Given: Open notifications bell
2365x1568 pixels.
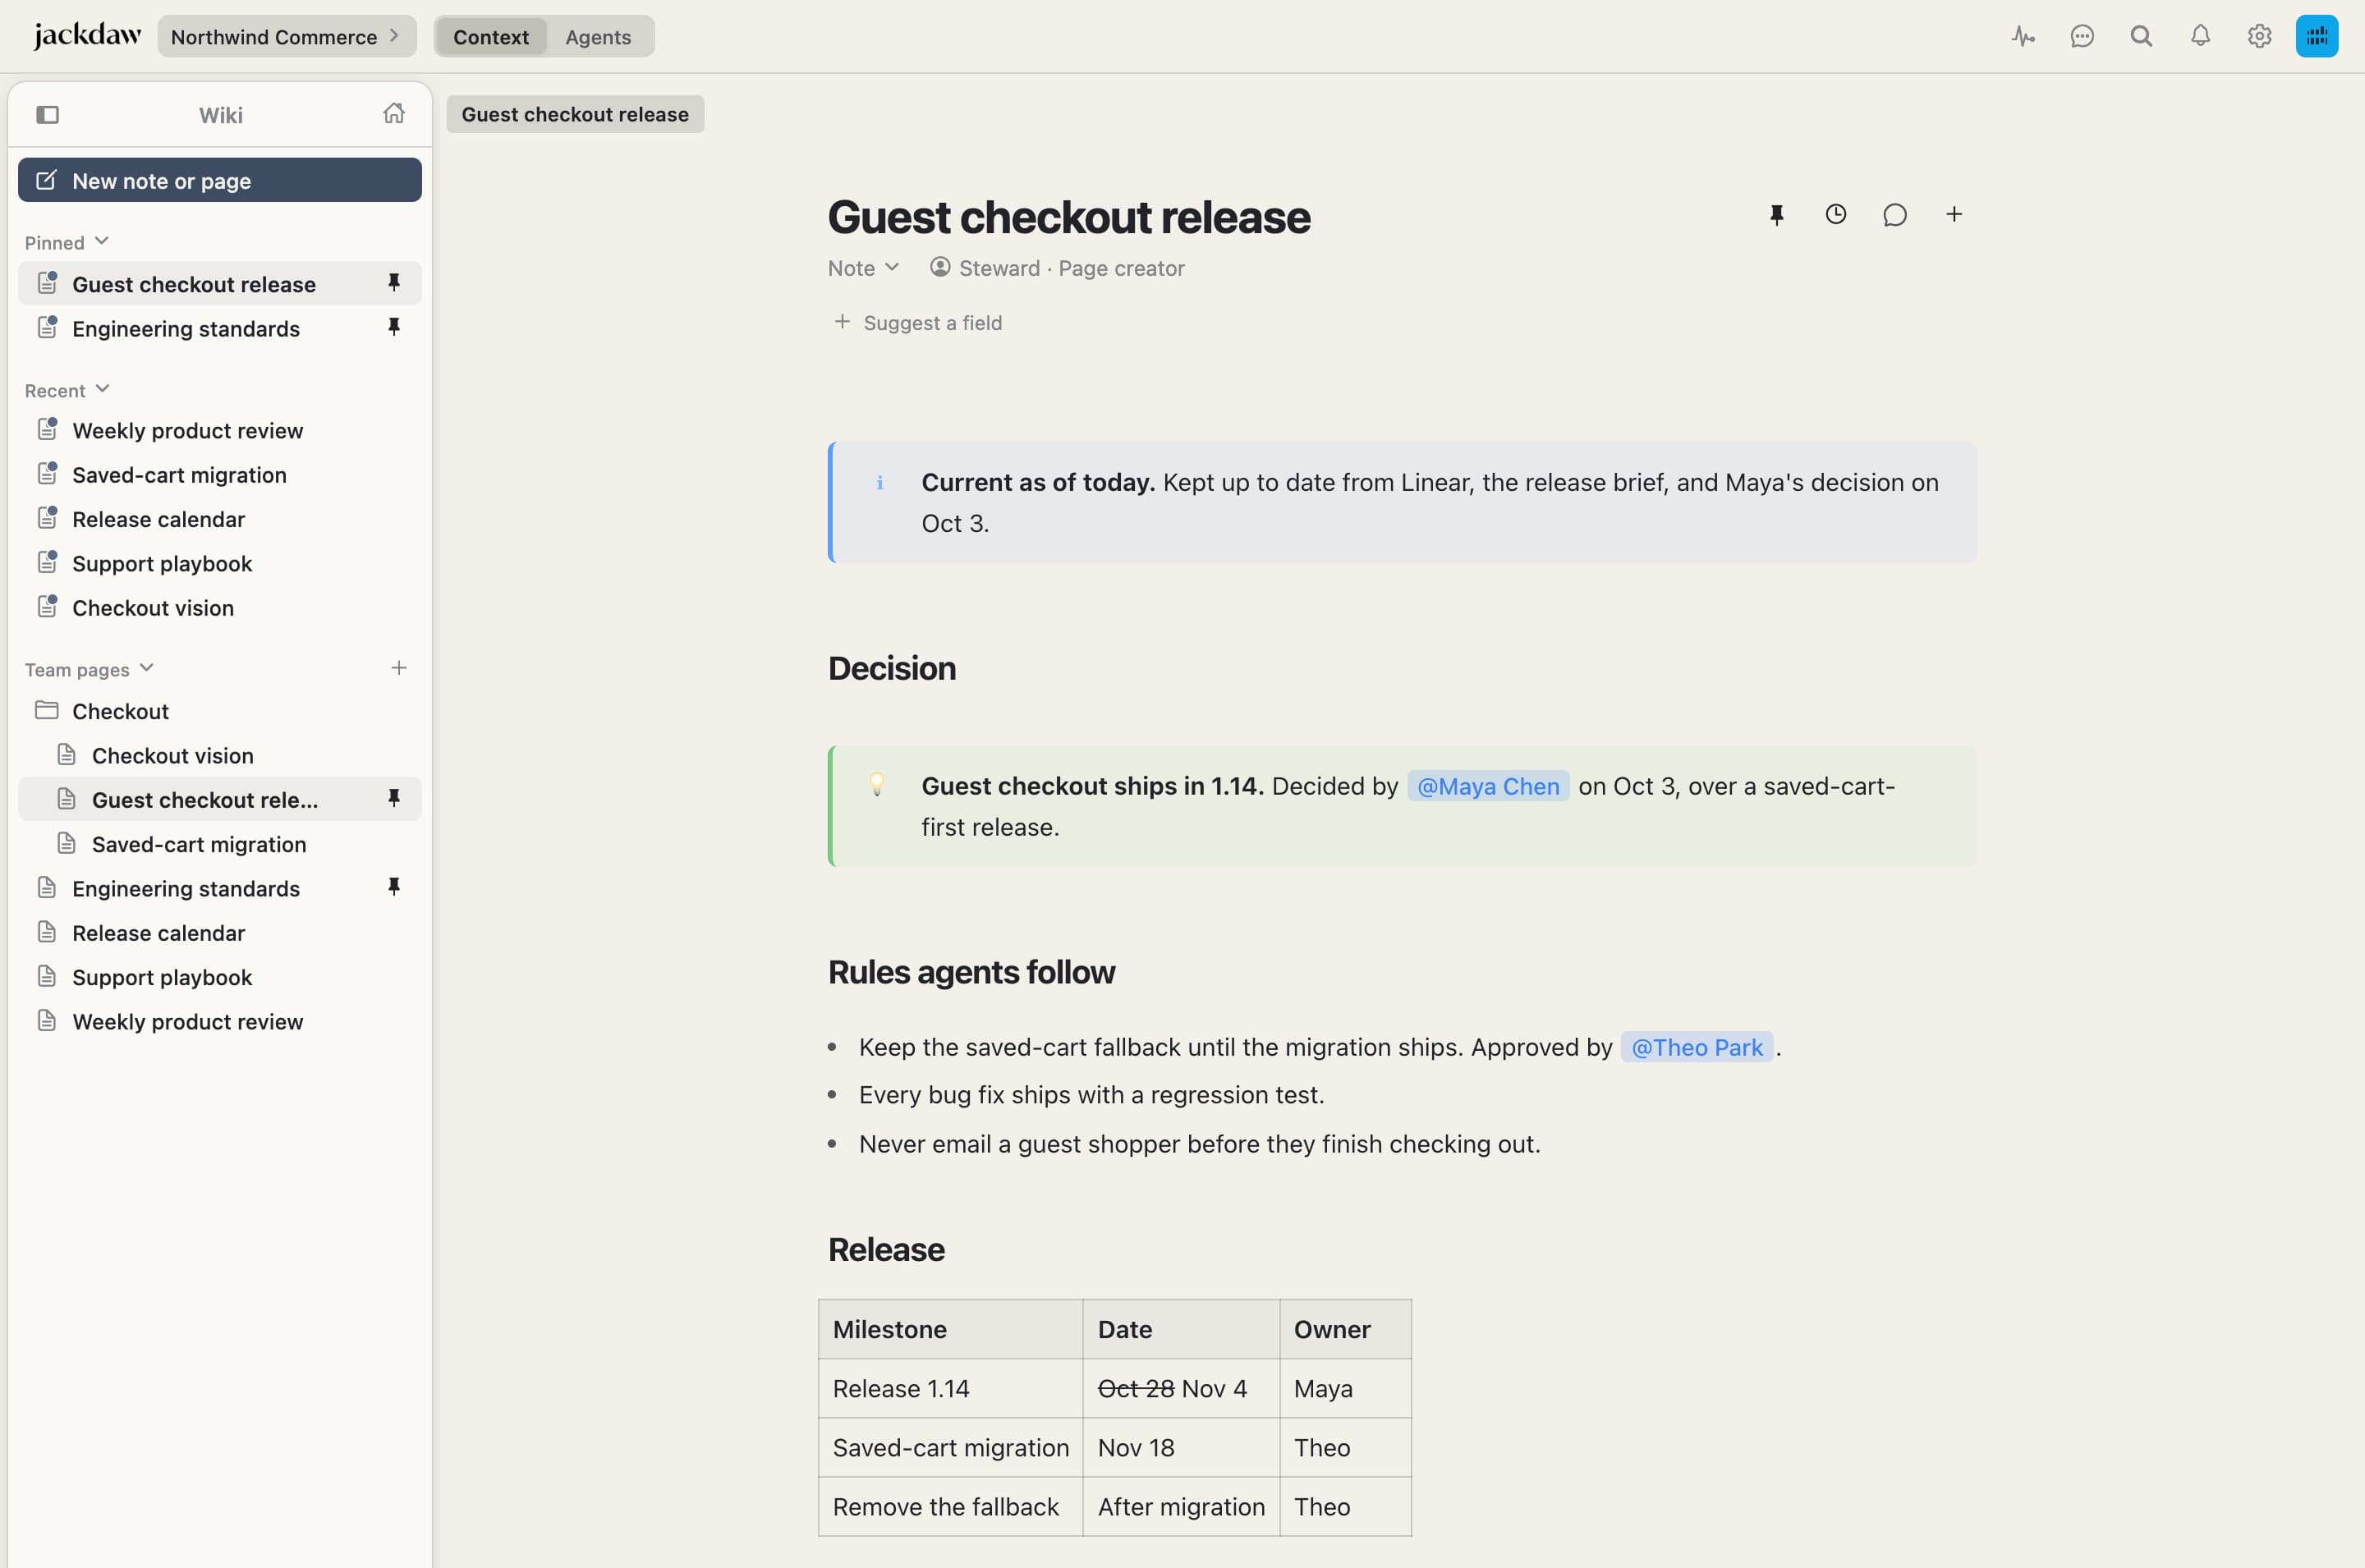Looking at the screenshot, I should pyautogui.click(x=2200, y=37).
